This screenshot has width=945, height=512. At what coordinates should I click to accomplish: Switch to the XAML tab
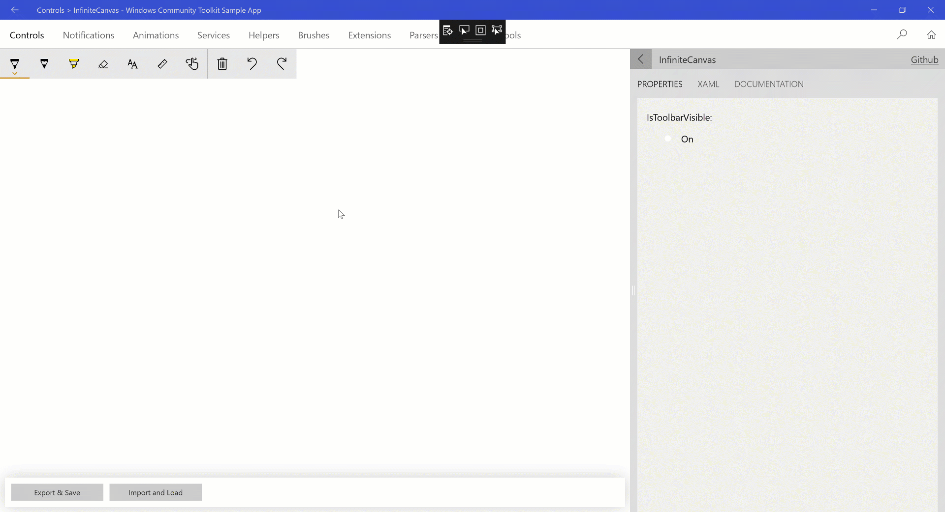(708, 84)
